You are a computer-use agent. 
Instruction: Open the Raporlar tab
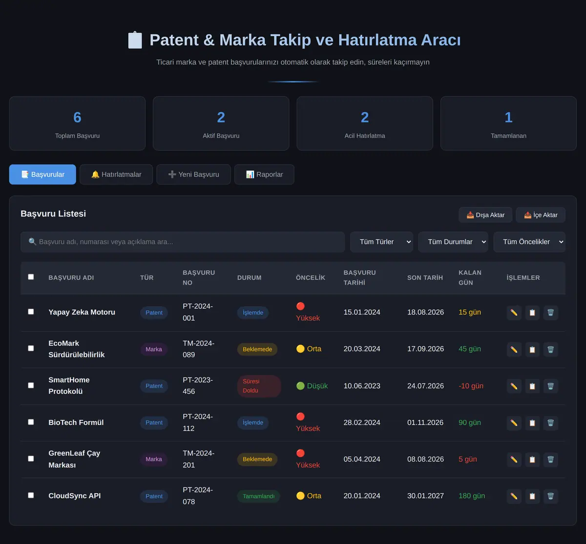pos(264,174)
